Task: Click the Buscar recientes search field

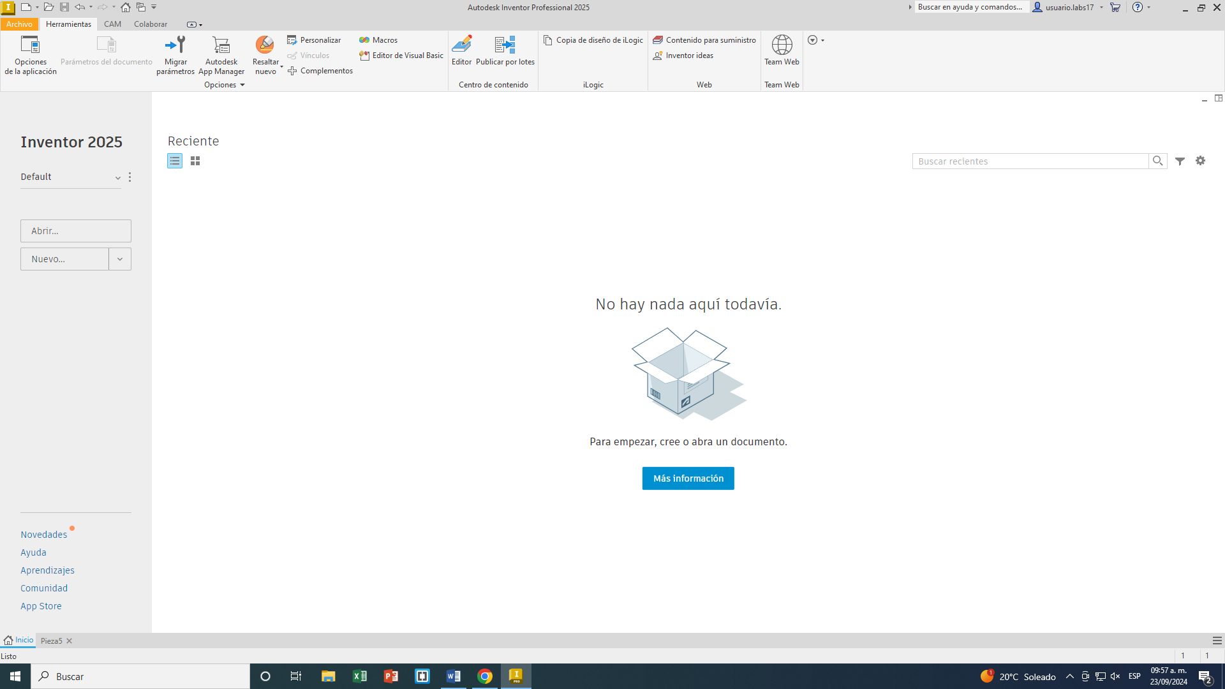Action: click(1030, 161)
